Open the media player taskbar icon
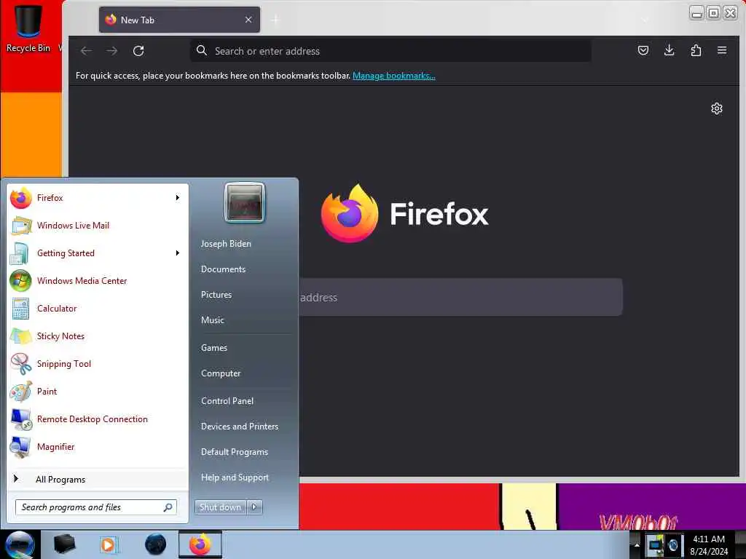The image size is (746, 559). (x=108, y=544)
